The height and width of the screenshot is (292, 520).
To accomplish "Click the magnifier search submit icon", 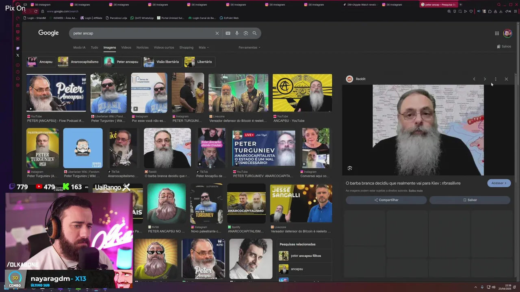I will (x=255, y=33).
